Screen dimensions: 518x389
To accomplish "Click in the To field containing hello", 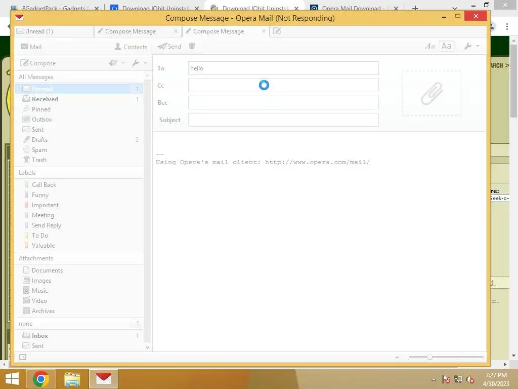I will tap(283, 68).
